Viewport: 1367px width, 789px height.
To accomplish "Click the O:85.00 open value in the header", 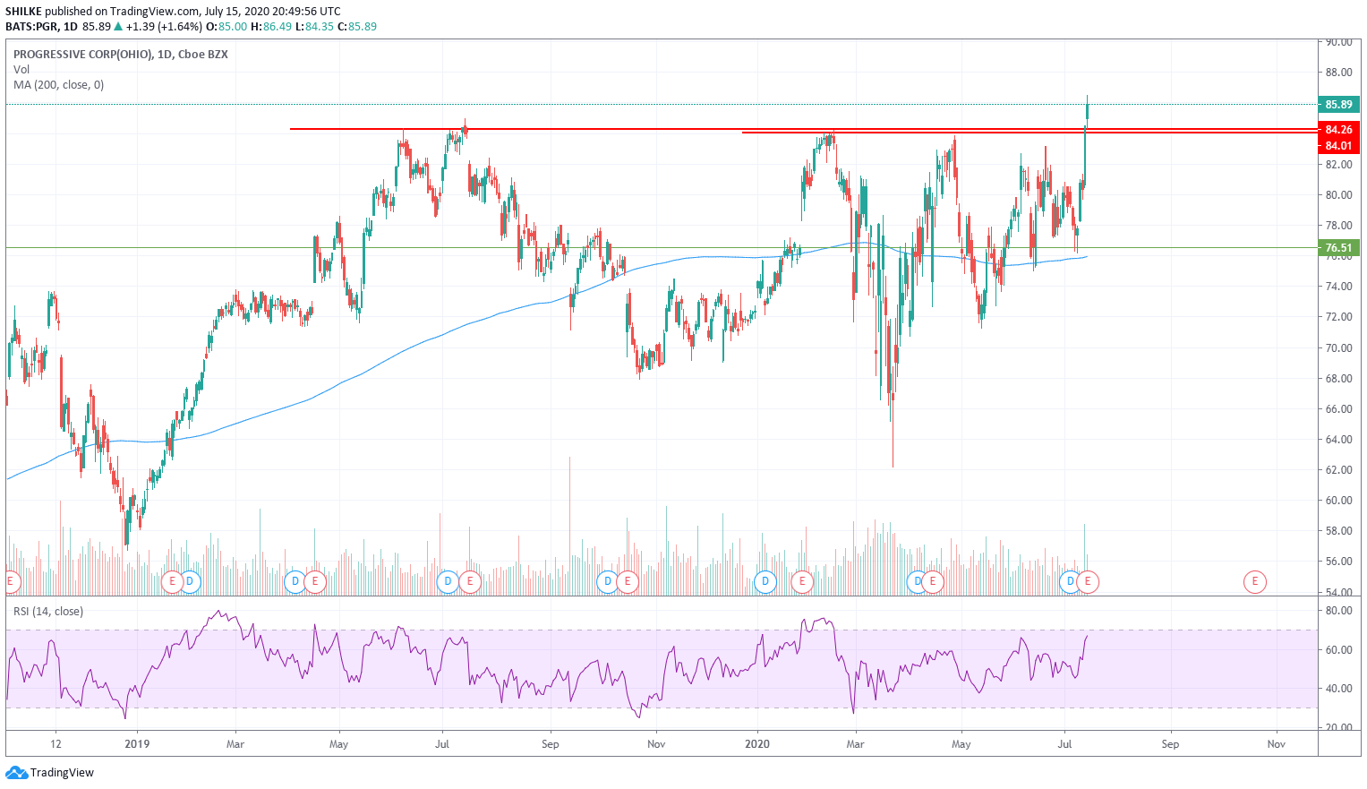I will click(226, 27).
